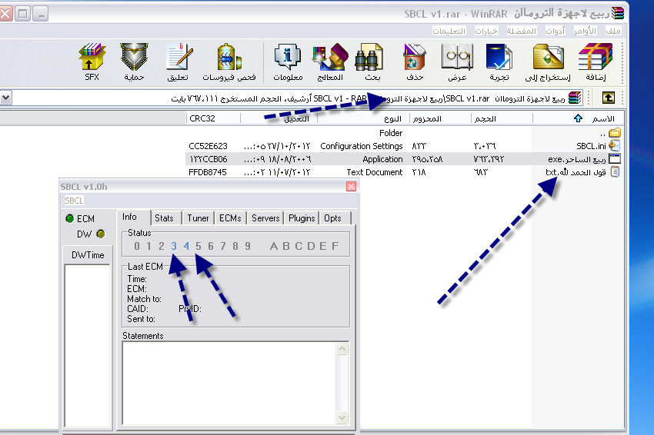Open the Options (خيارات) menu
The image size is (654, 435).
click(486, 32)
